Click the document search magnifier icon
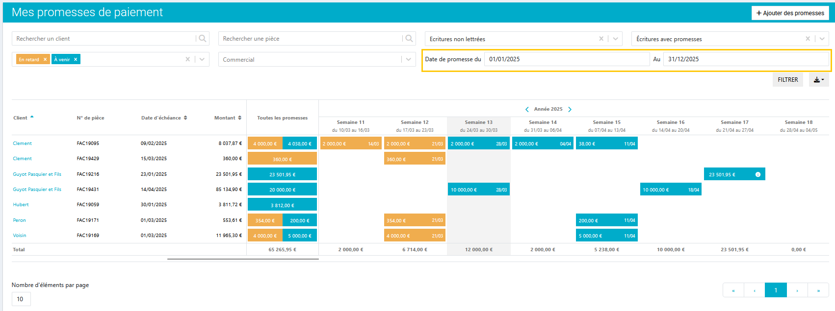This screenshot has height=311, width=835. point(409,39)
